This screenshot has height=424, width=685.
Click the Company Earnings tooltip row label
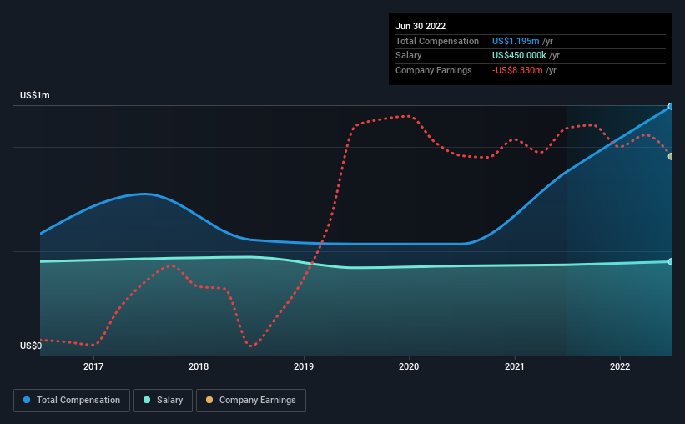point(433,70)
